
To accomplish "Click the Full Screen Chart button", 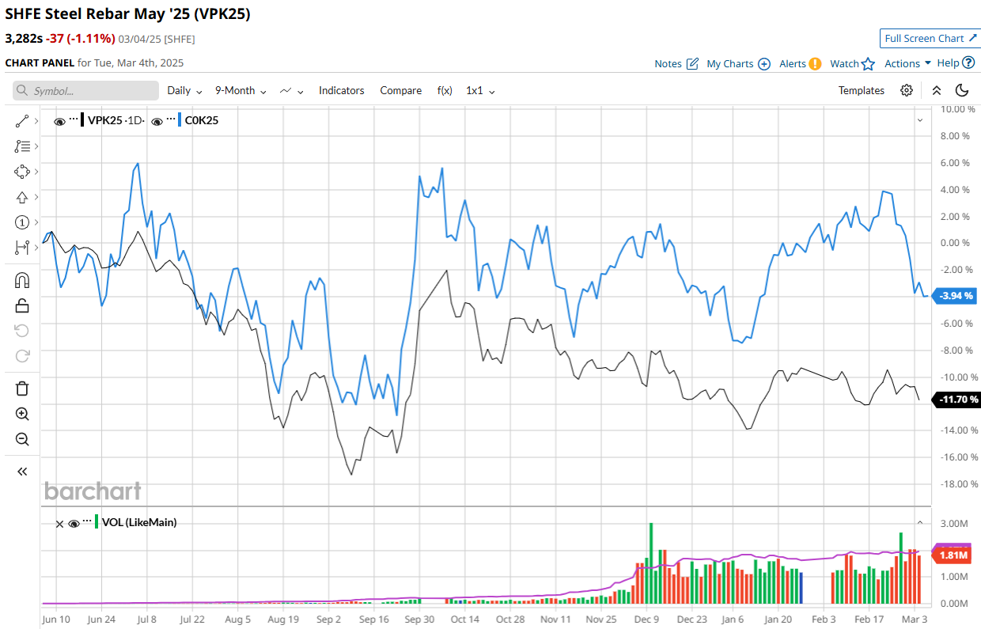I will coord(930,38).
